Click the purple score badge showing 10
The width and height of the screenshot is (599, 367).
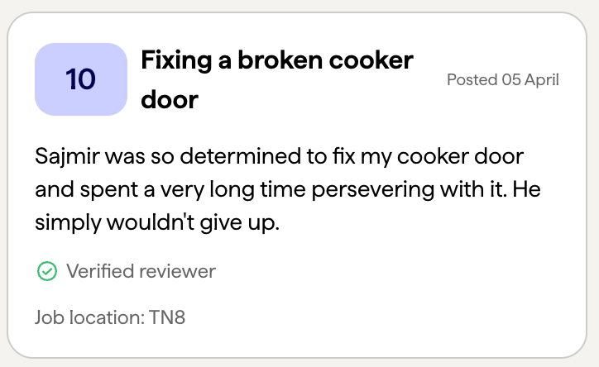(81, 79)
